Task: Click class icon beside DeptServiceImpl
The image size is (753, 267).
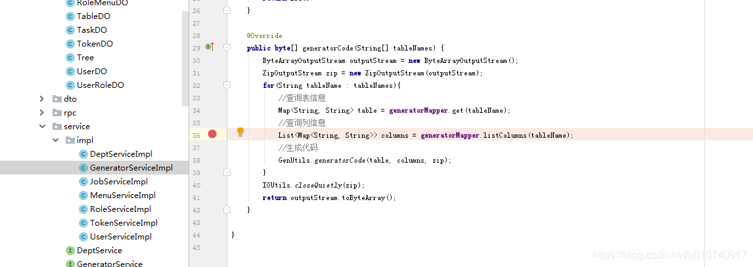Action: [83, 154]
